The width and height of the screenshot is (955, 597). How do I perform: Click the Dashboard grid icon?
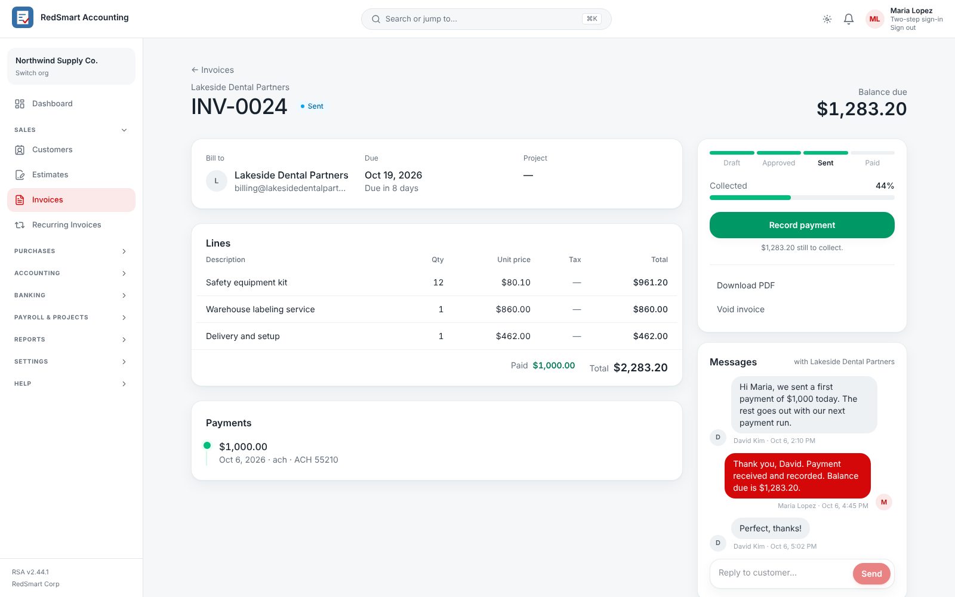[x=20, y=104]
